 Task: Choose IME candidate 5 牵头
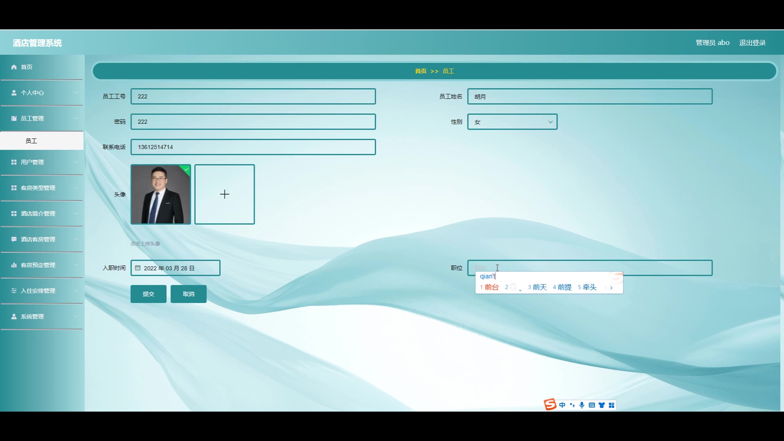click(587, 287)
